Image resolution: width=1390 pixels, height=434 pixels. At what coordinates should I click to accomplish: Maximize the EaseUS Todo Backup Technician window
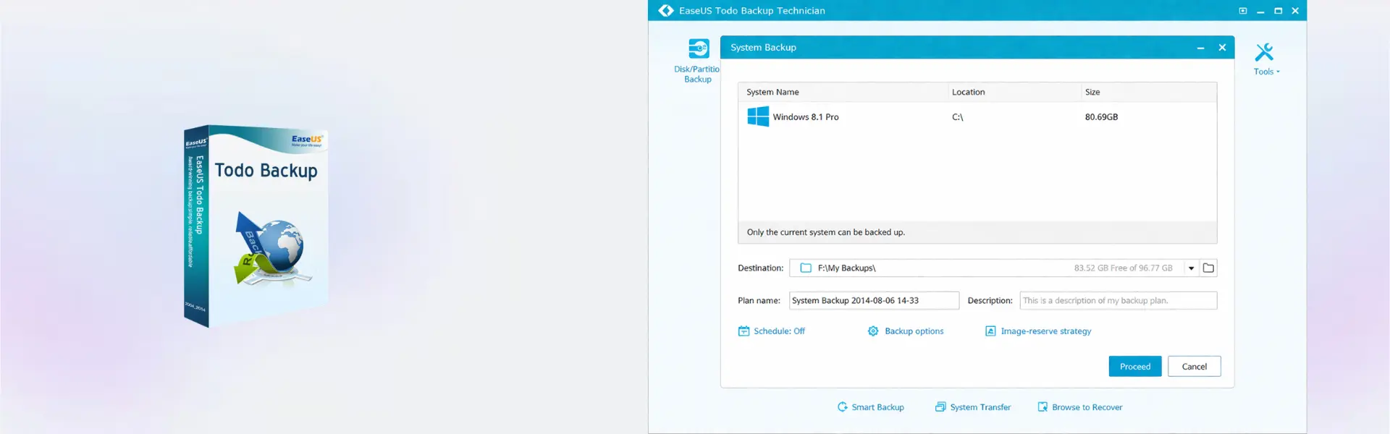[x=1278, y=11]
